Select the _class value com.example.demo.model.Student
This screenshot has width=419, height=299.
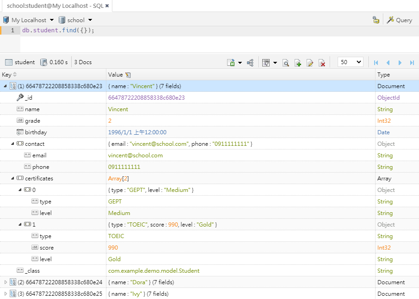pos(154,270)
